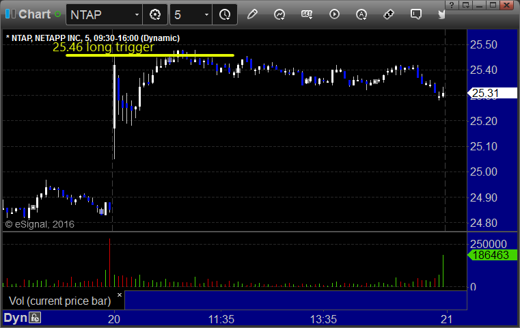Click the blue Chart window icon

tap(10, 14)
